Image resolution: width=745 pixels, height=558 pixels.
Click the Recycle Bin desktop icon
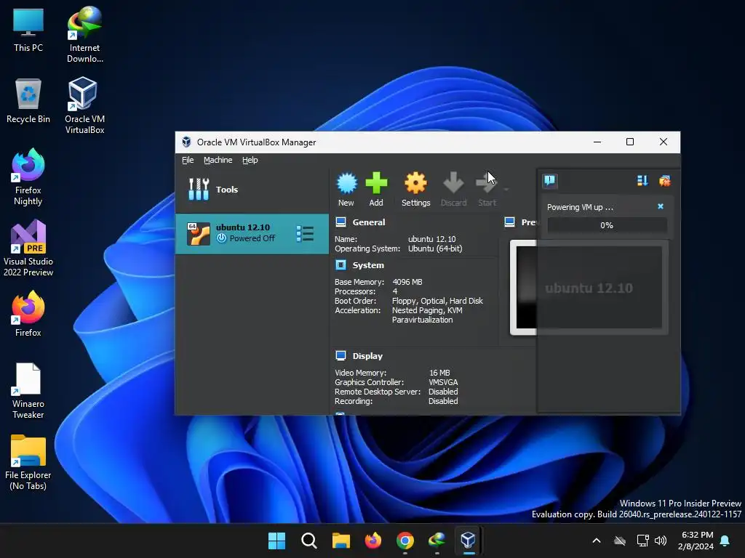pyautogui.click(x=28, y=100)
